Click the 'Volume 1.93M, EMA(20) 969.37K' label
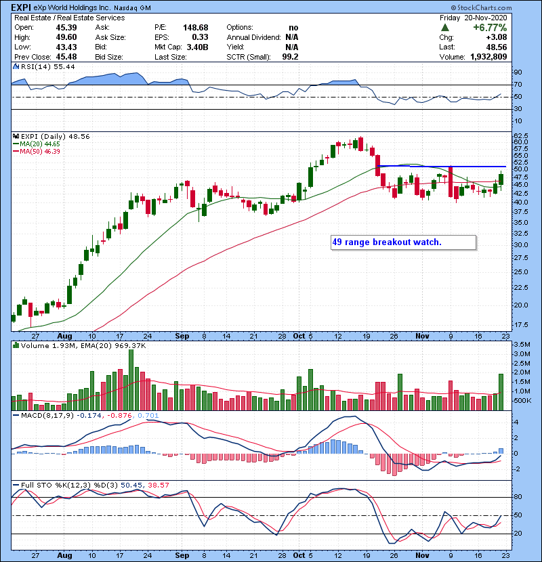542x562 pixels. (83, 345)
